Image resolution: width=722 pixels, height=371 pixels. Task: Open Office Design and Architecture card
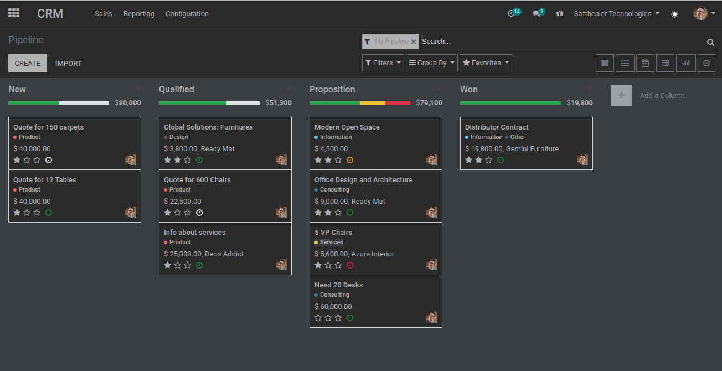tap(376, 196)
